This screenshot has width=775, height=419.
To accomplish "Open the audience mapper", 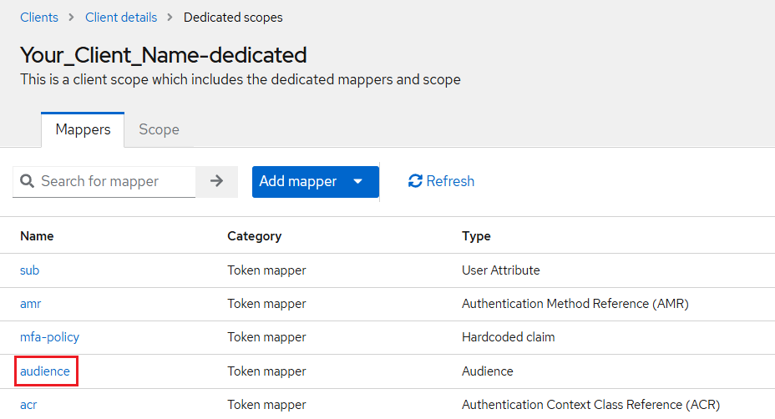I will pos(45,371).
